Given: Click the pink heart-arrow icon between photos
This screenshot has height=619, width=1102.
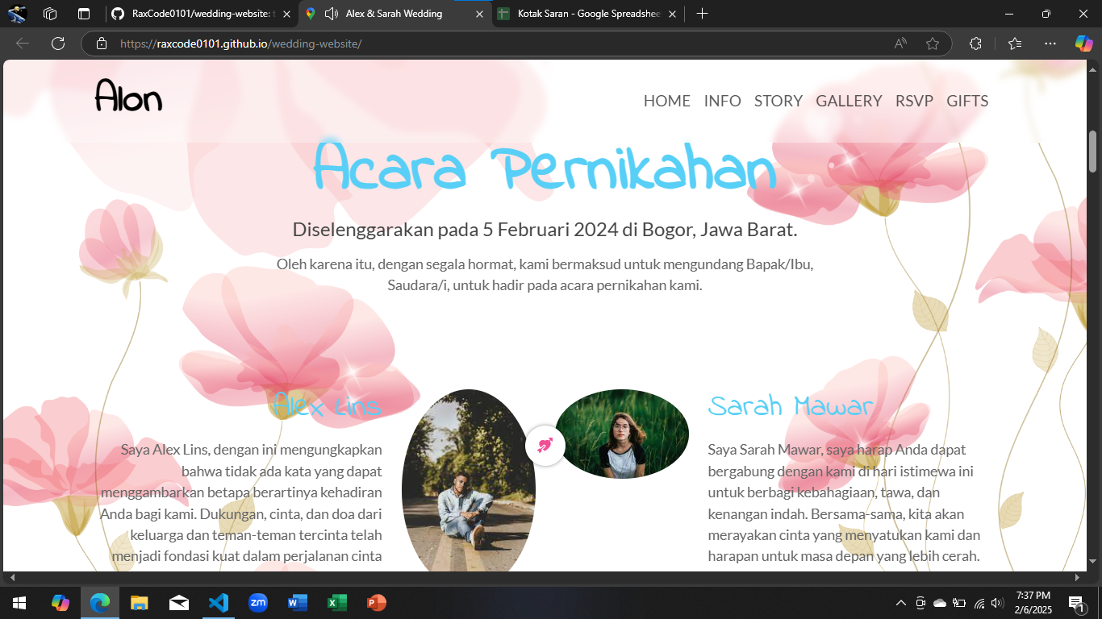Looking at the screenshot, I should (545, 445).
